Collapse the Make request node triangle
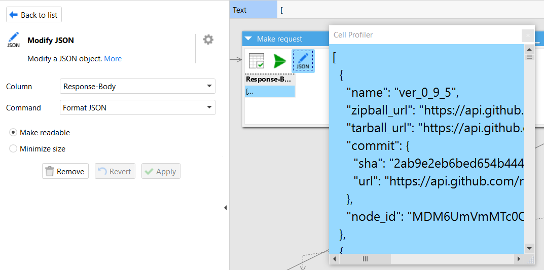The width and height of the screenshot is (544, 270). 248,39
